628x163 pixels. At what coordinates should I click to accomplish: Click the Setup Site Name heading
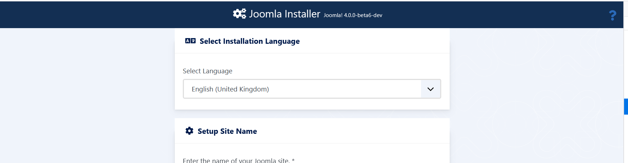click(x=227, y=131)
